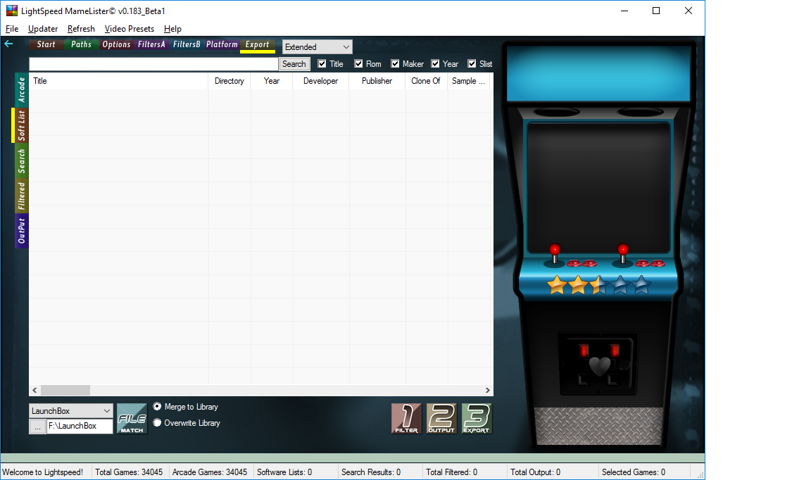
Task: Sort by the Directory column header
Action: point(230,81)
